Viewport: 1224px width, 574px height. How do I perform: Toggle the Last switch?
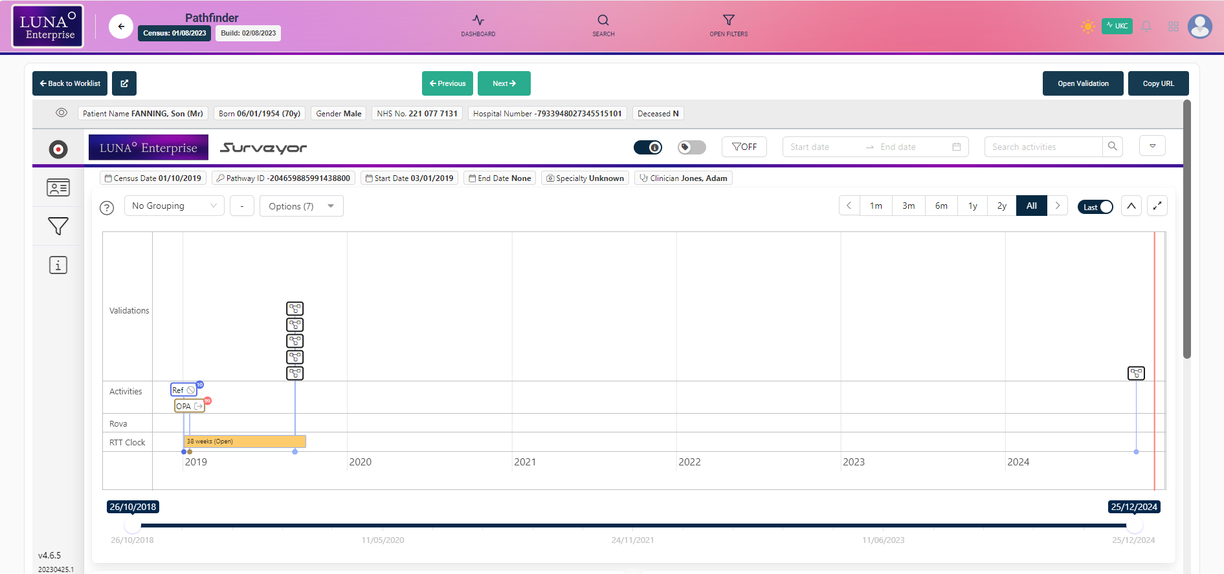[x=1095, y=207]
